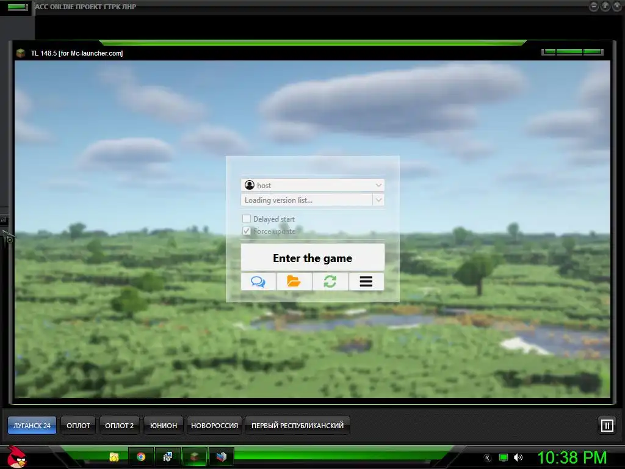Click the account avatar icon next to host
Screen dimensions: 625x469
[250, 185]
